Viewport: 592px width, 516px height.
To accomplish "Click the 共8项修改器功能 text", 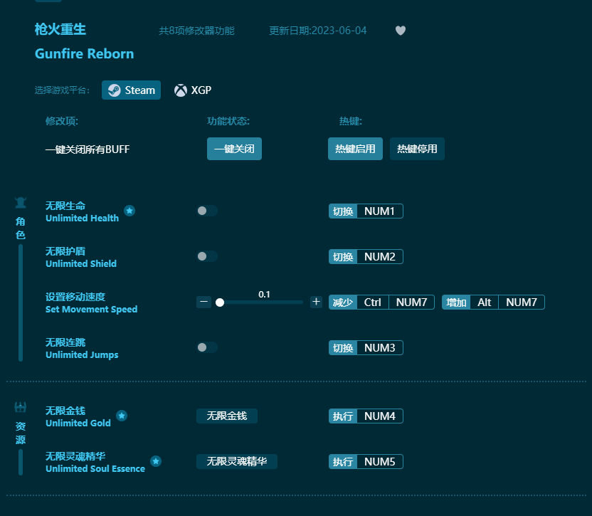I will click(196, 31).
